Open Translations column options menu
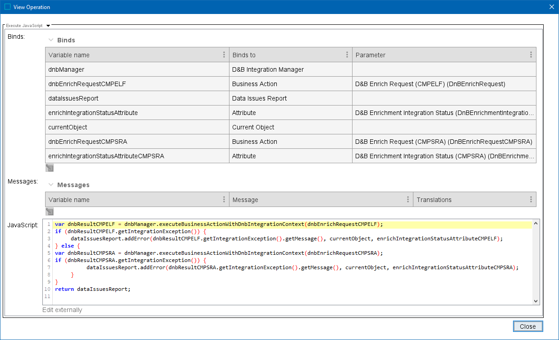The image size is (559, 340). click(531, 200)
